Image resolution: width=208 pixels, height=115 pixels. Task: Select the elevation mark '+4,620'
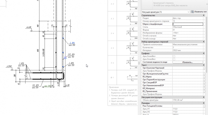tap(29, 27)
